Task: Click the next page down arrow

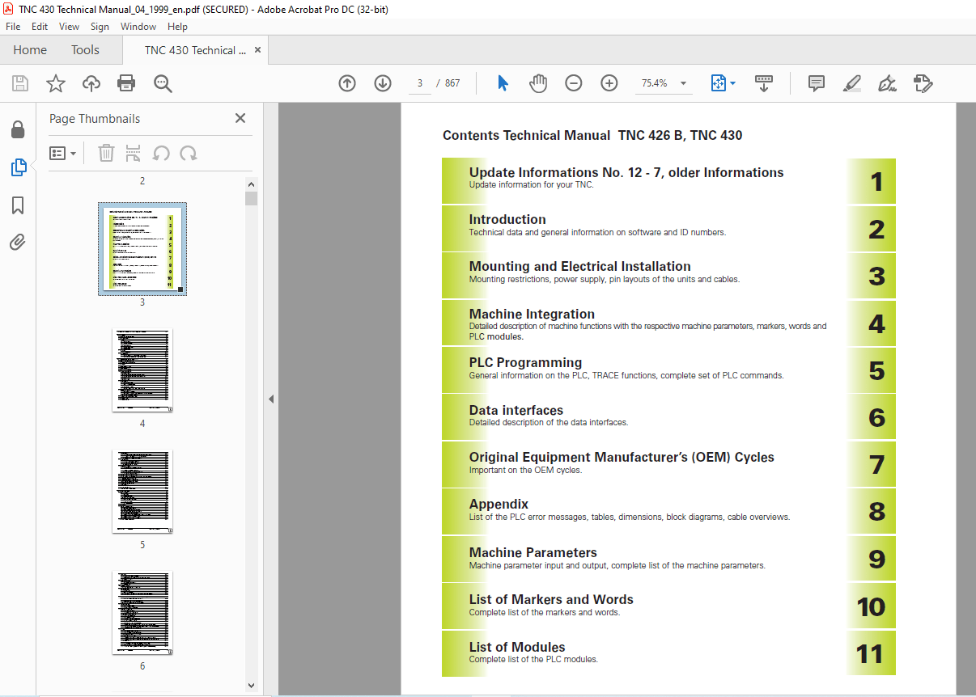Action: (x=382, y=83)
